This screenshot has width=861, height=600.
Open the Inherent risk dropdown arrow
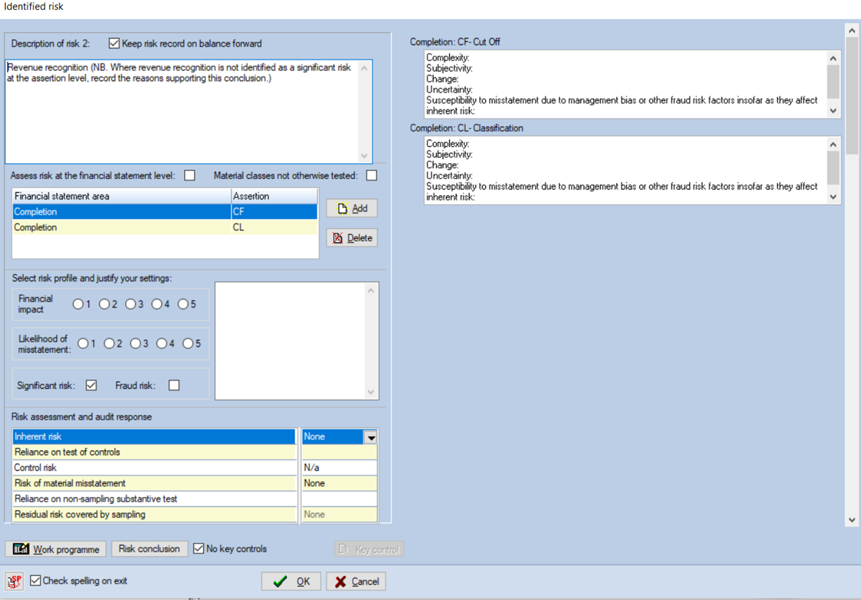(371, 437)
